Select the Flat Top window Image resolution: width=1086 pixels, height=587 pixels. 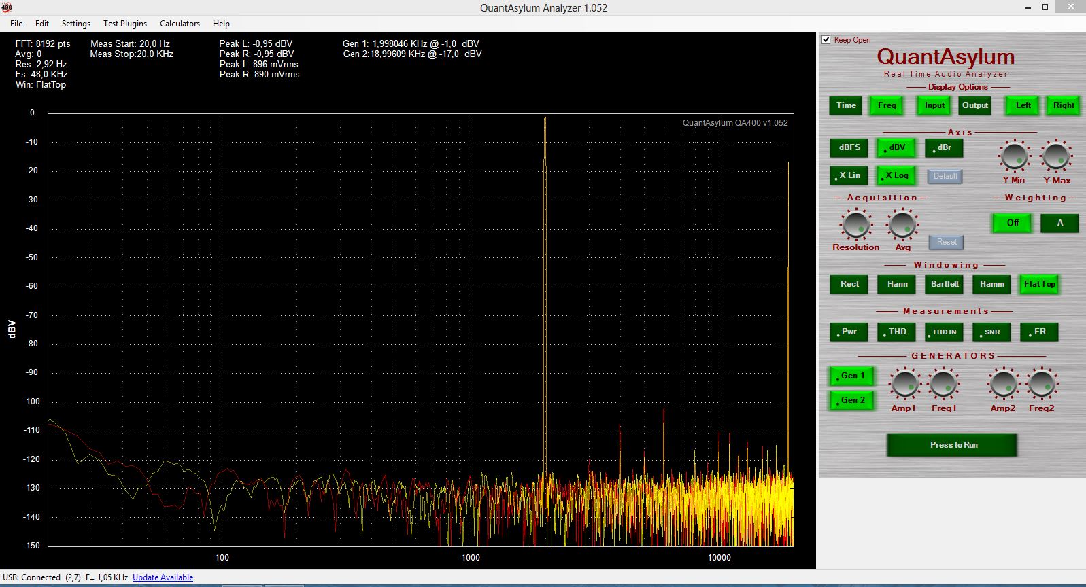(1039, 284)
